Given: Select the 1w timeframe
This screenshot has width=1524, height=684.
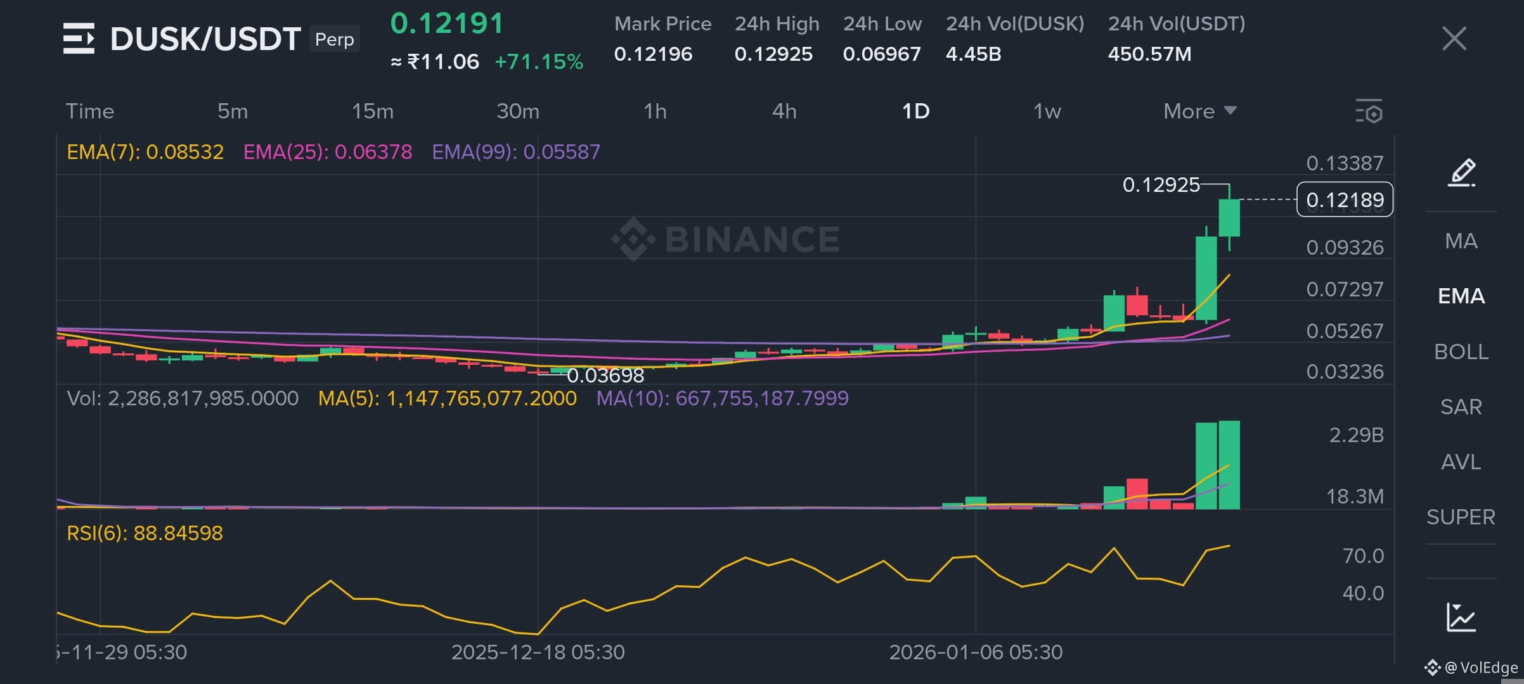Looking at the screenshot, I should click(1047, 111).
